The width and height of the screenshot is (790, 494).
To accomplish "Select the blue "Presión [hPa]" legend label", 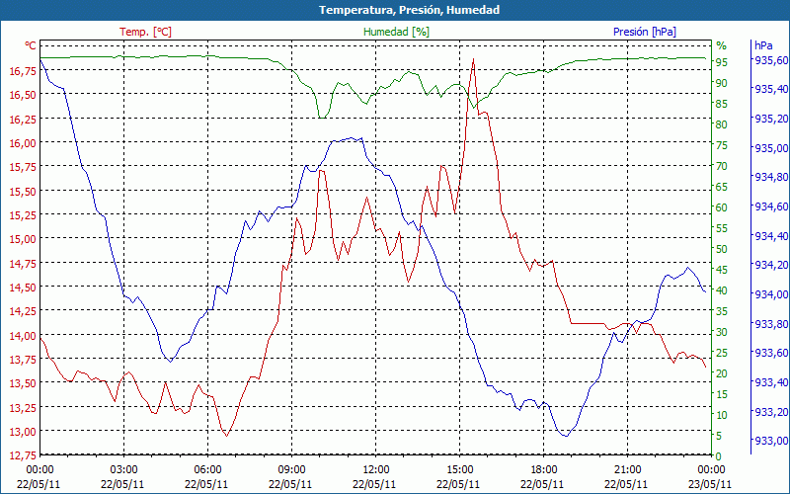I will 645,32.
